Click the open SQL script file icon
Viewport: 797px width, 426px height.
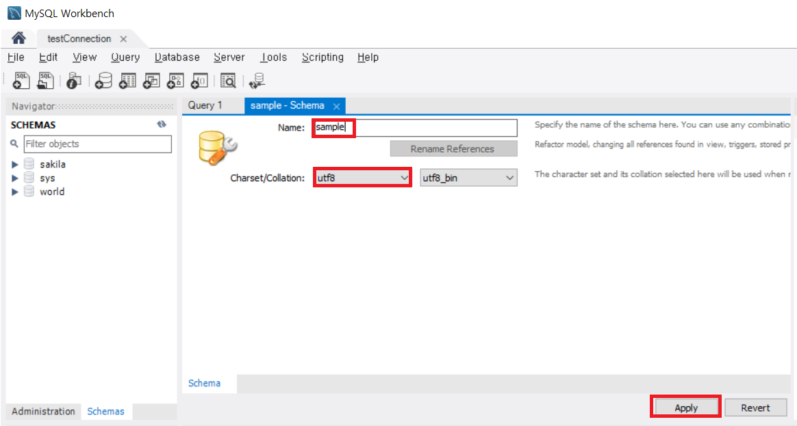pyautogui.click(x=45, y=80)
